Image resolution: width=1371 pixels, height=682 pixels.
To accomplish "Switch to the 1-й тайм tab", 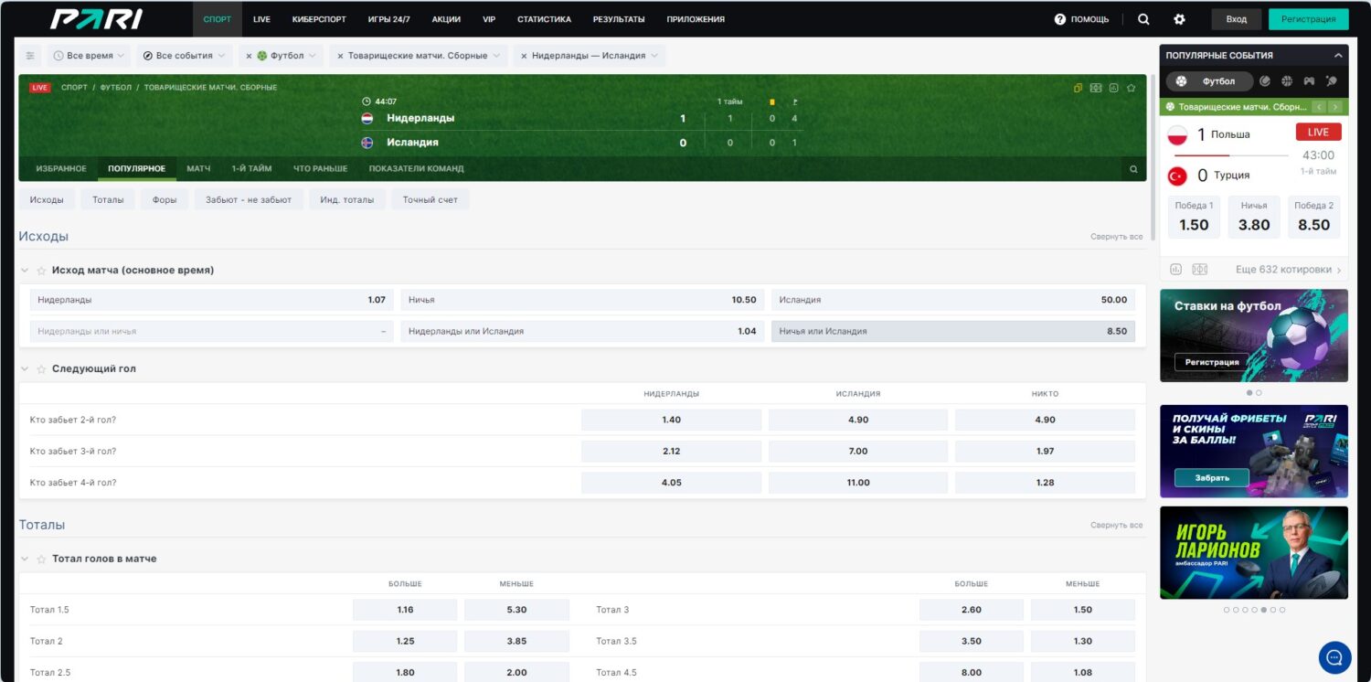I will tap(251, 169).
